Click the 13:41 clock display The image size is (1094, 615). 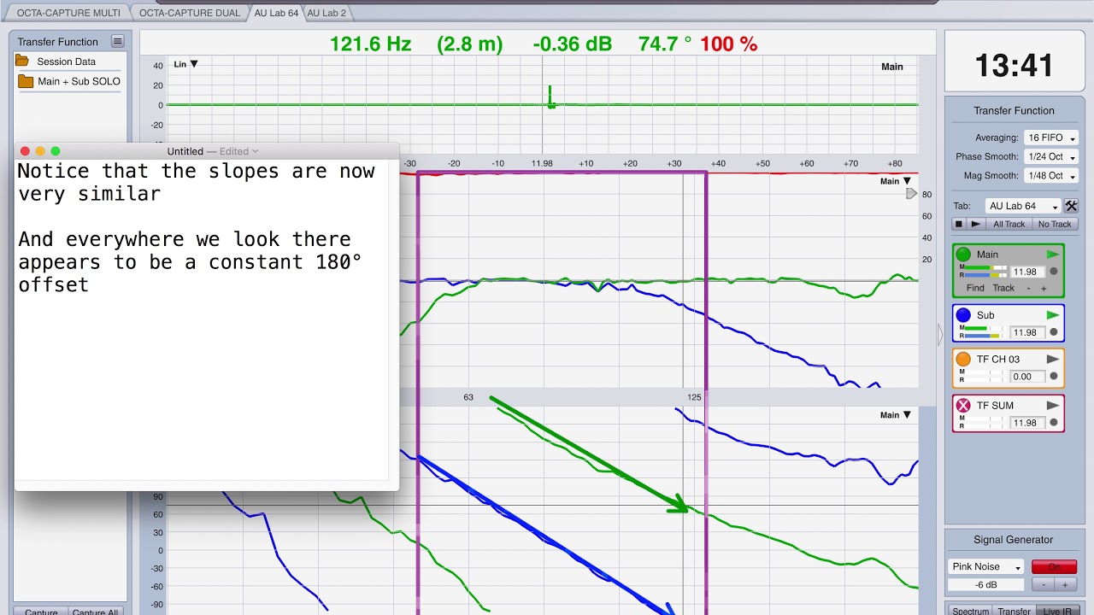coord(1014,65)
